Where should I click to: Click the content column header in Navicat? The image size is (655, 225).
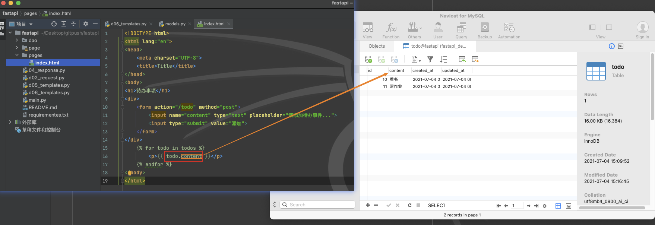(399, 70)
